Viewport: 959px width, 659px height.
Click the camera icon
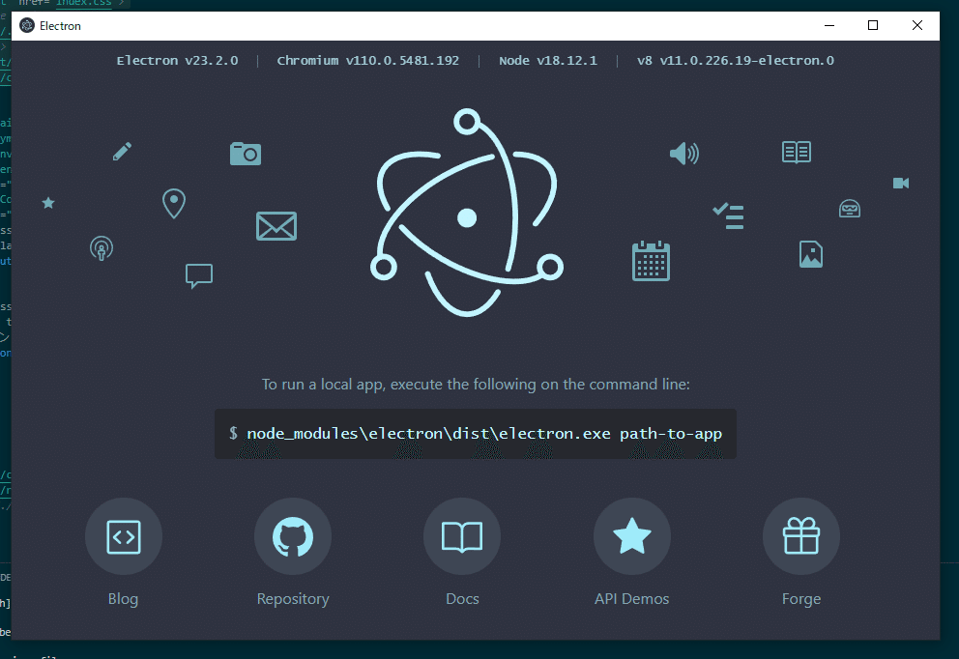pos(246,154)
